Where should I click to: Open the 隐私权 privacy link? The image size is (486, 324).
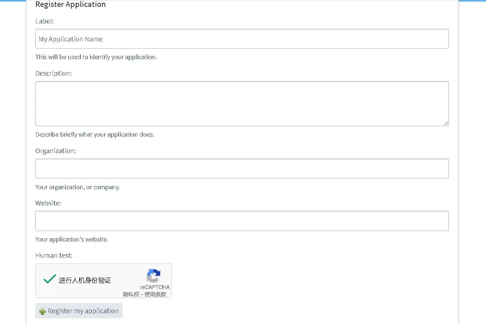(x=131, y=294)
